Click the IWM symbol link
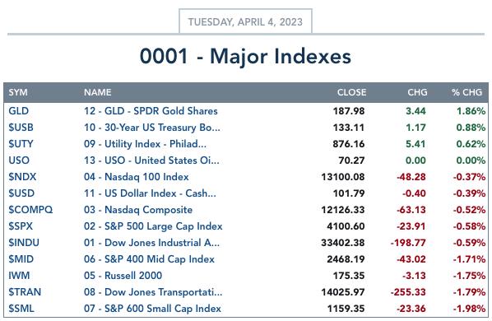Viewport: 492px width, 321px height. tap(19, 276)
